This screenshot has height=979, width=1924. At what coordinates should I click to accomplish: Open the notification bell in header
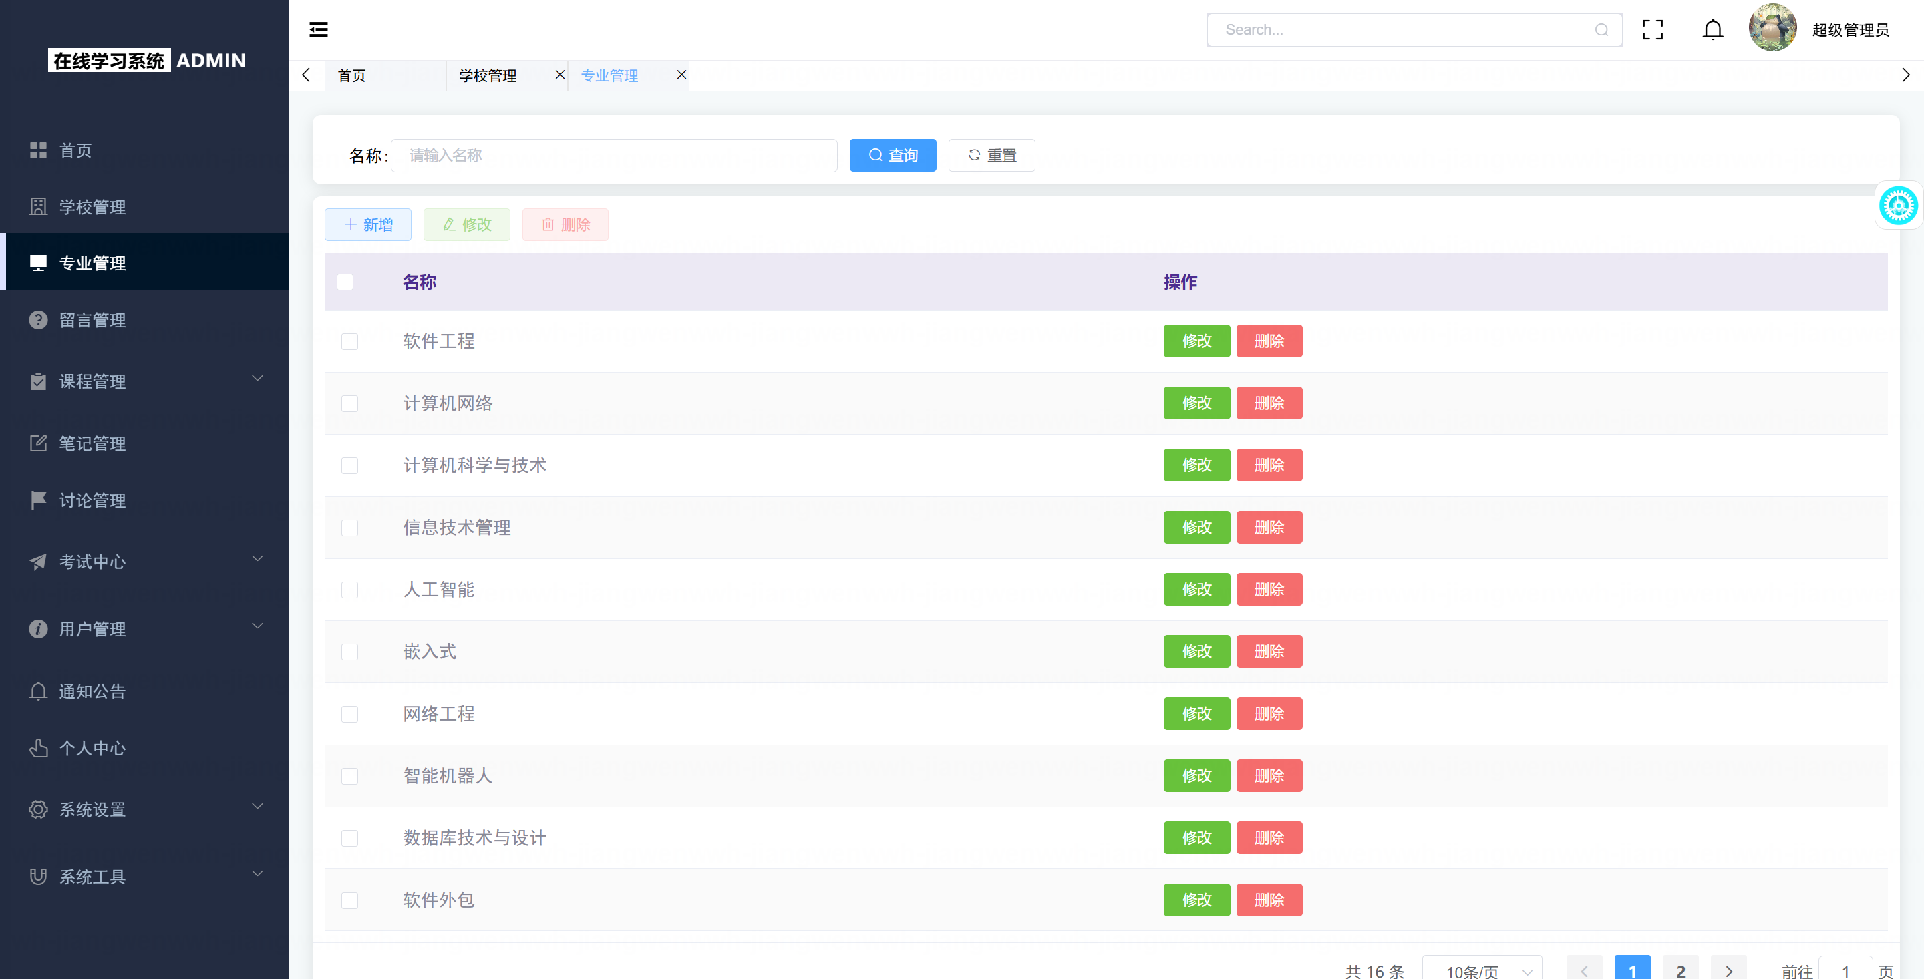point(1712,30)
